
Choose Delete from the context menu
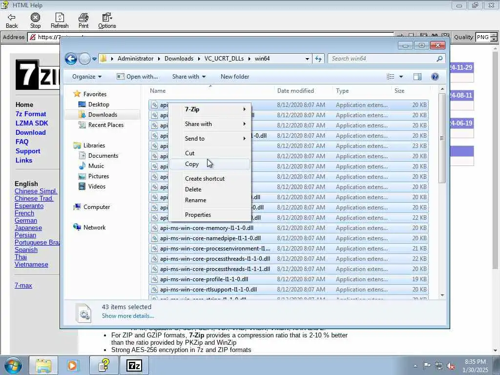pos(210,189)
